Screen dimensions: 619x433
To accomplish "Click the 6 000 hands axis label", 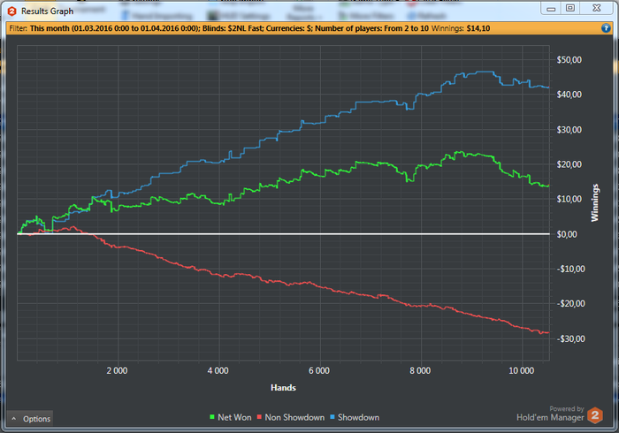I will [x=319, y=370].
